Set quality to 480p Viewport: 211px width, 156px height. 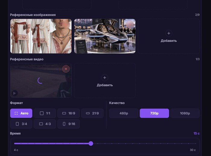[124, 113]
